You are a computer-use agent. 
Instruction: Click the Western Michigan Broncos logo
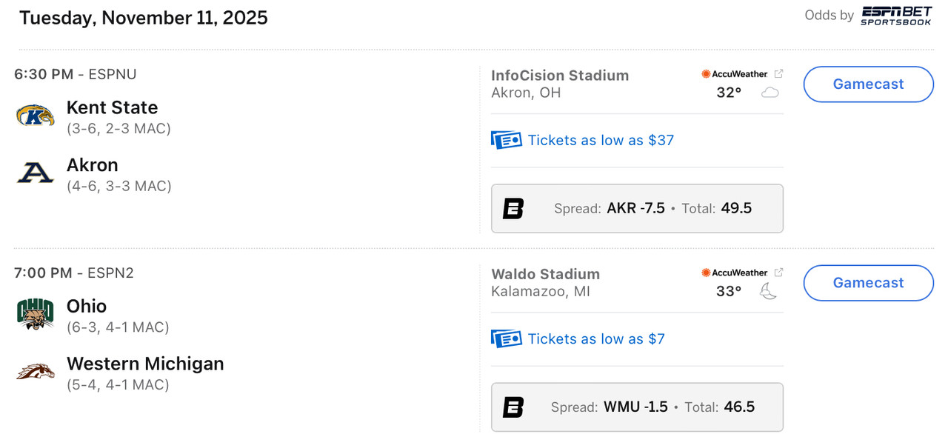(36, 372)
